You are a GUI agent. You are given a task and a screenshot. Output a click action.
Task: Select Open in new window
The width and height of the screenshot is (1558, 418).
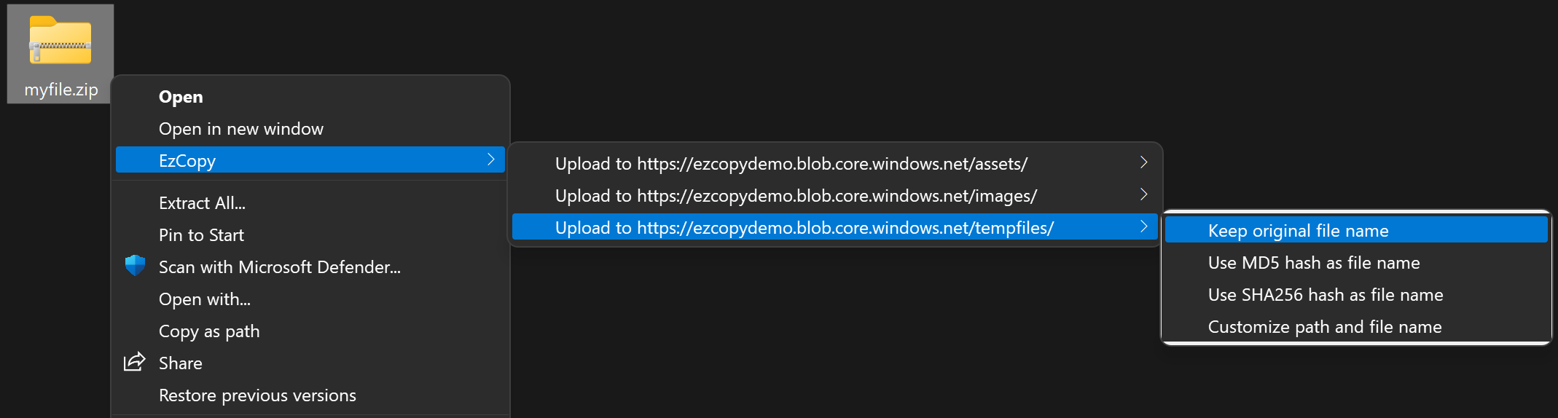tap(240, 129)
